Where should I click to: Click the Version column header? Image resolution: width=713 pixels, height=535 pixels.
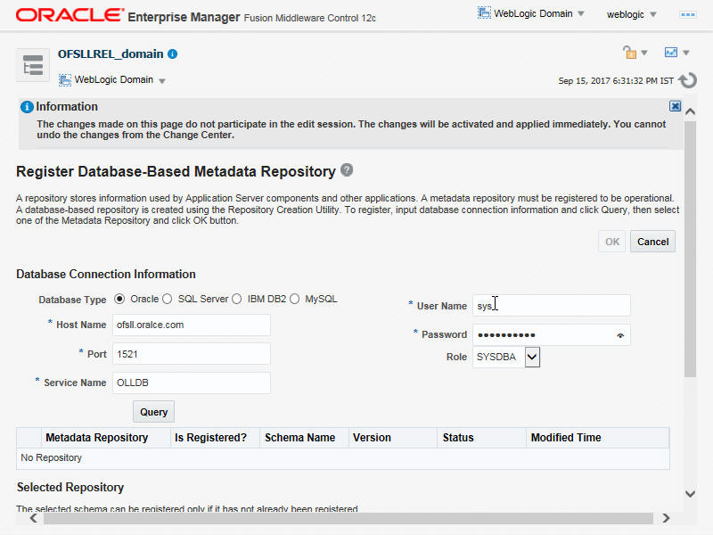(392, 438)
